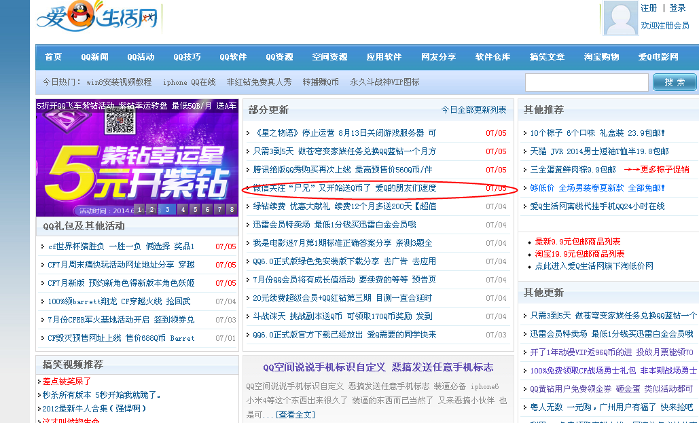Select banner slide number 5
The width and height of the screenshot is (699, 423).
tap(195, 209)
